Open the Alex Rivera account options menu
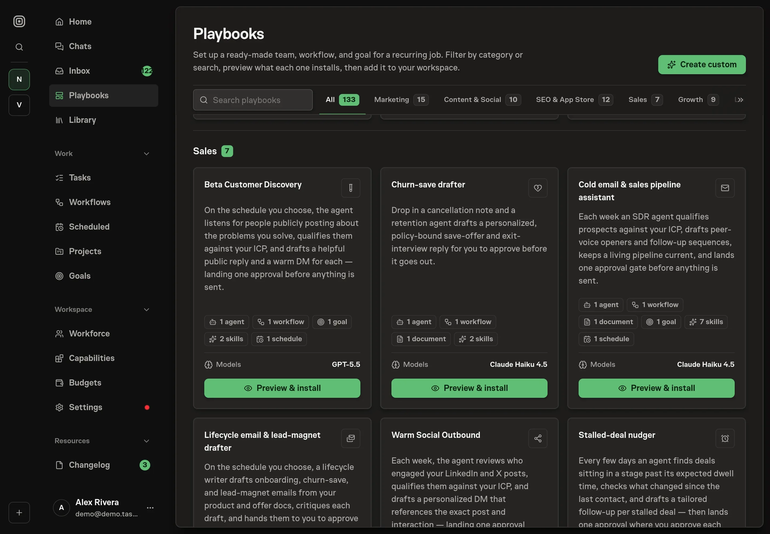This screenshot has height=534, width=770. [150, 508]
